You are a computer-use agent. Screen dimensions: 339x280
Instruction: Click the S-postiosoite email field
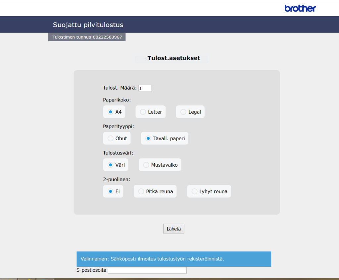pos(147,270)
